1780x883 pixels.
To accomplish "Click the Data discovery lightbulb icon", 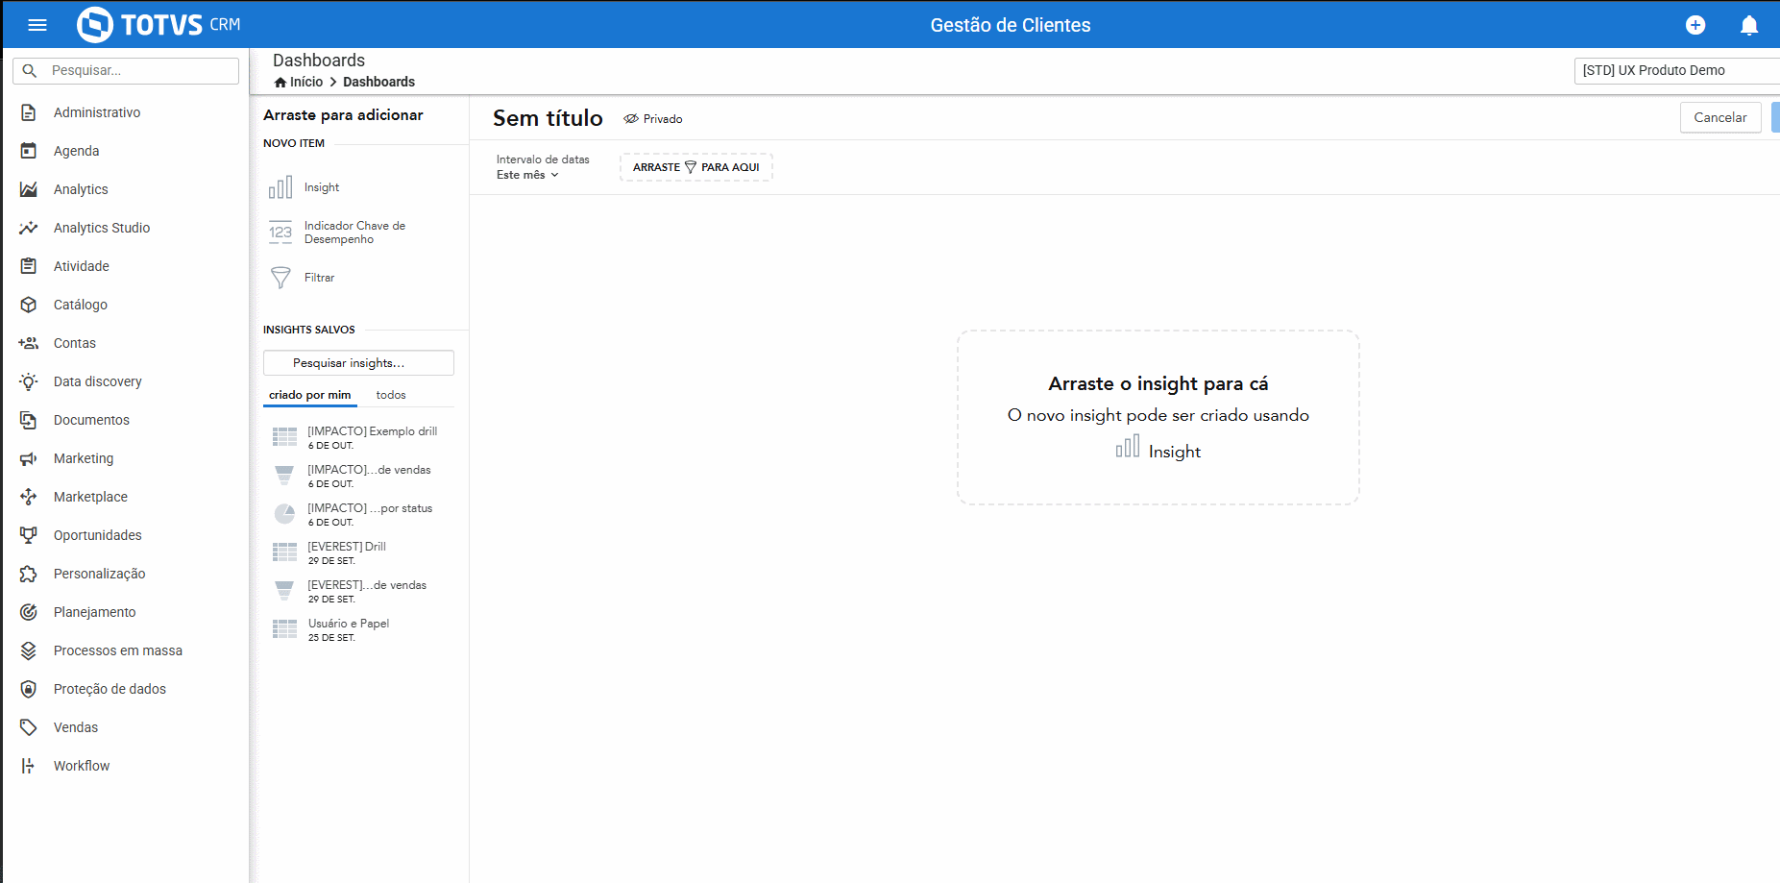I will point(29,381).
